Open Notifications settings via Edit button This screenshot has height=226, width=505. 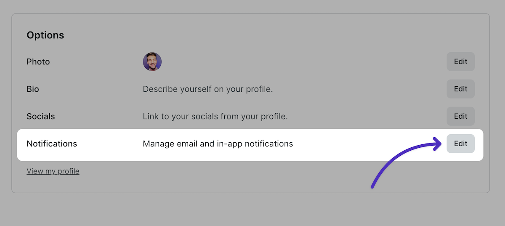[460, 144]
